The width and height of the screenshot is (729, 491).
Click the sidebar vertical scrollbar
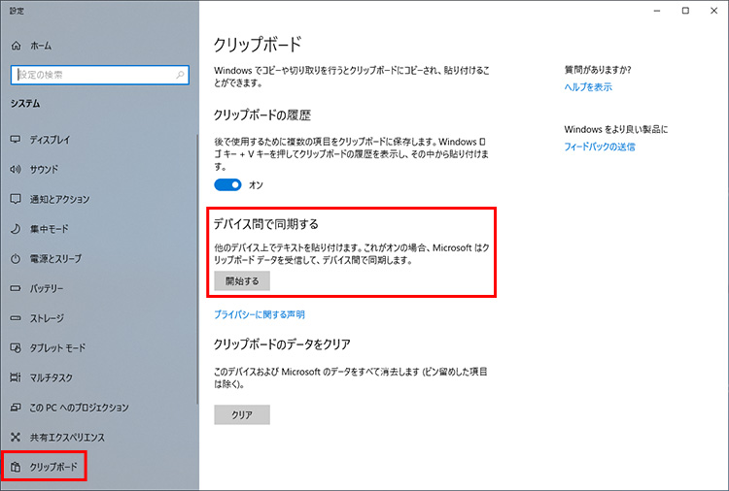tap(197, 269)
